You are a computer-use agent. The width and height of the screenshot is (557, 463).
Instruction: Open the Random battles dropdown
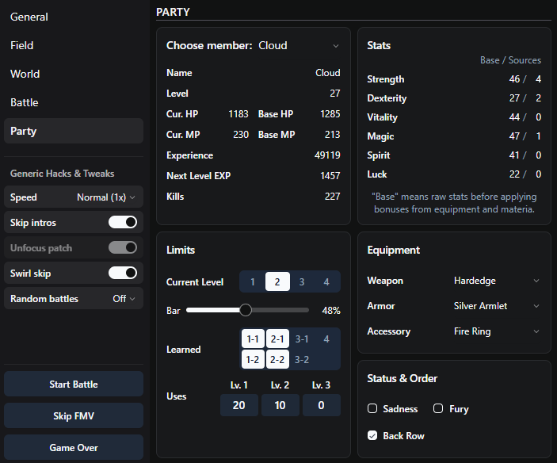pyautogui.click(x=124, y=298)
